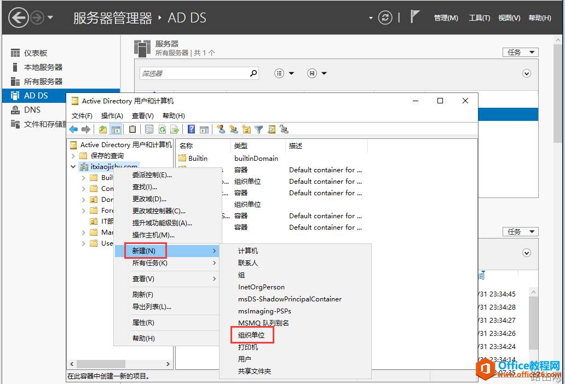Image resolution: width=565 pixels, height=384 pixels.
Task: Click the Paste clipboard toolbar icon
Action: tap(132, 129)
